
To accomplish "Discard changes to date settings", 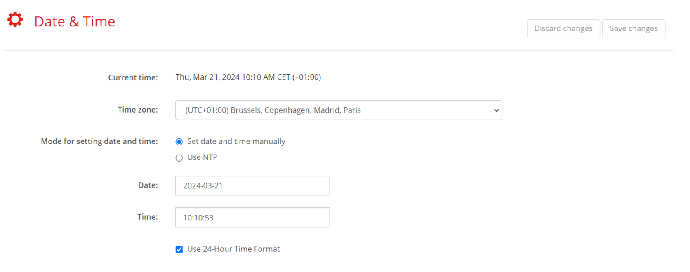I will coord(563,28).
